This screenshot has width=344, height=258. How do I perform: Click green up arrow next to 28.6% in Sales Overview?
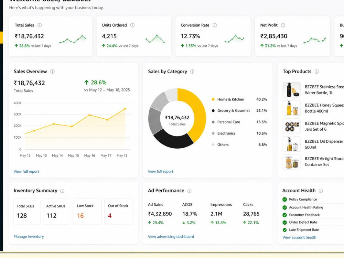(x=86, y=83)
